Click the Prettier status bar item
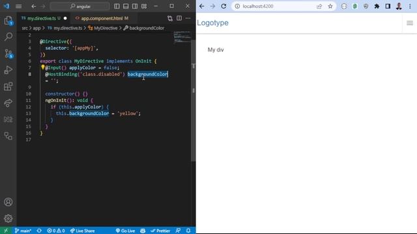Image resolution: width=417 pixels, height=234 pixels. pos(160,231)
